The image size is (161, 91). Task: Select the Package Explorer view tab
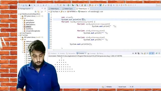click(x=25, y=9)
